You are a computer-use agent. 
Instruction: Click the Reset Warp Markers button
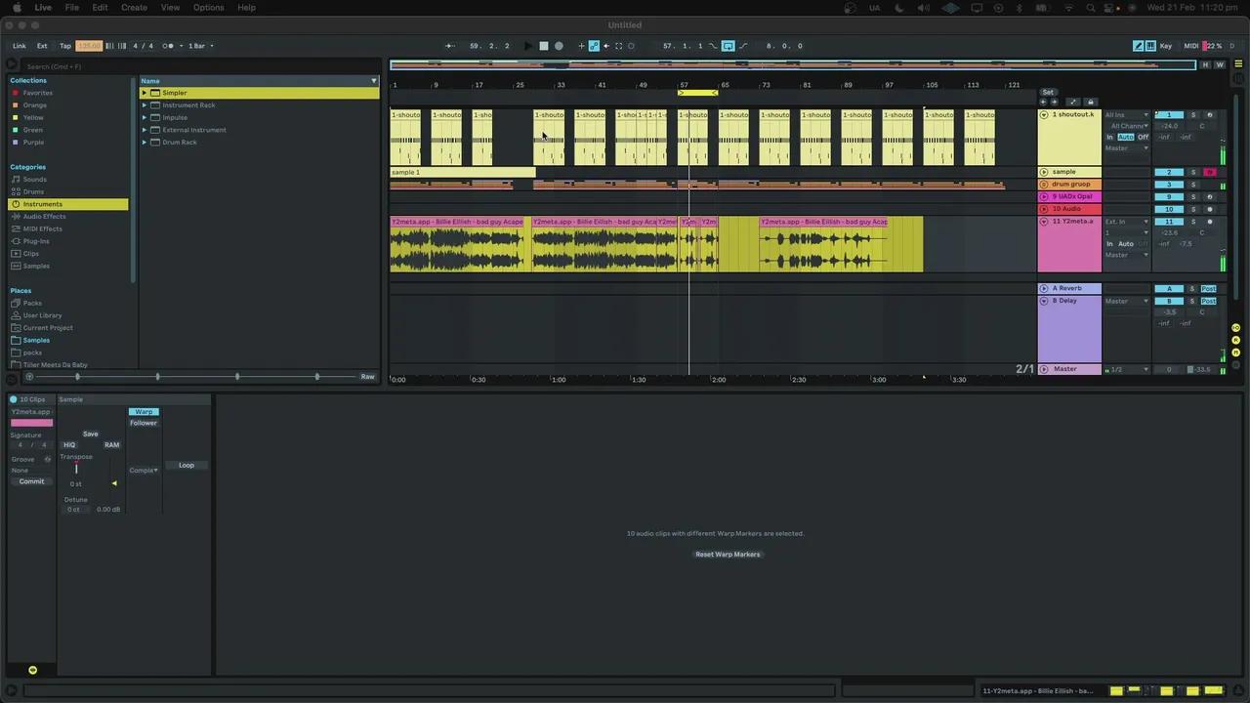pos(728,555)
